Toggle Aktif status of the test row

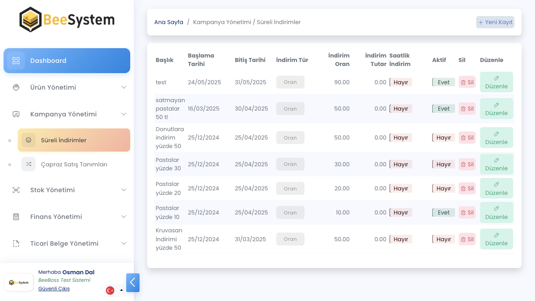(x=444, y=82)
